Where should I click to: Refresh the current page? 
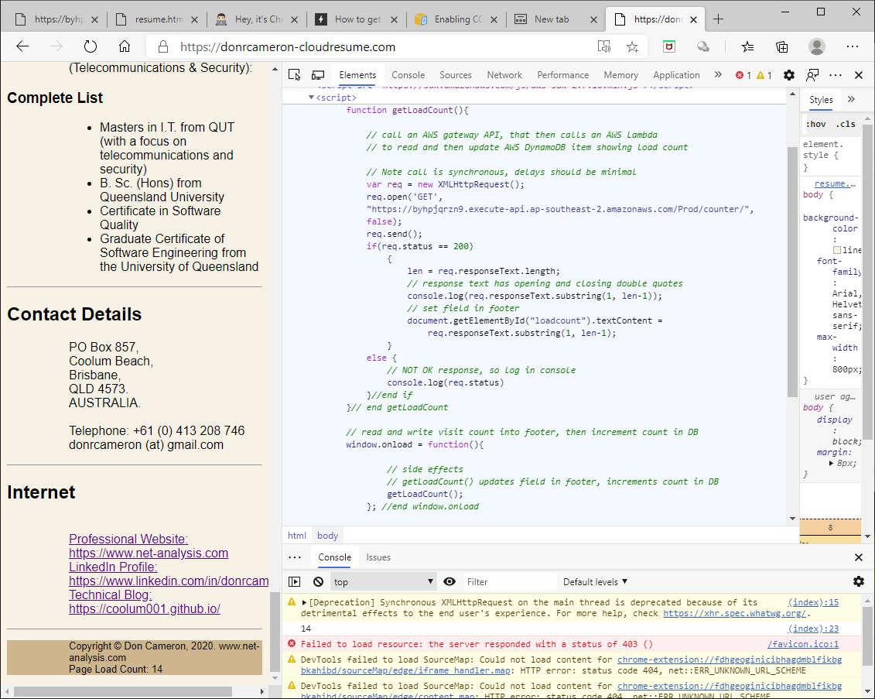(x=91, y=46)
